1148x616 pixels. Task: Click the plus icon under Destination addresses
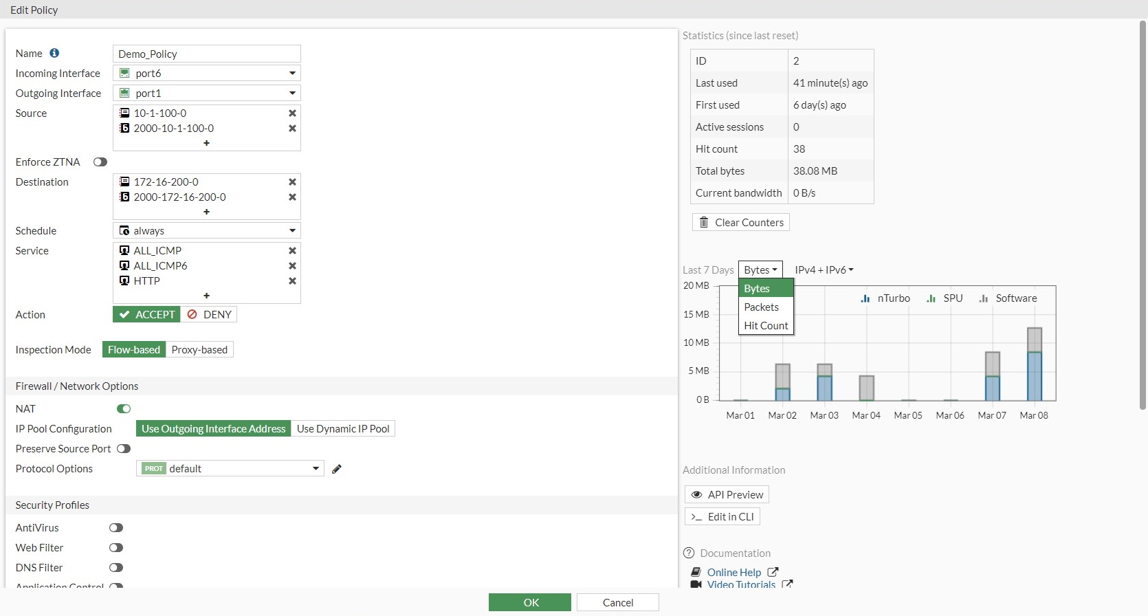(x=206, y=212)
